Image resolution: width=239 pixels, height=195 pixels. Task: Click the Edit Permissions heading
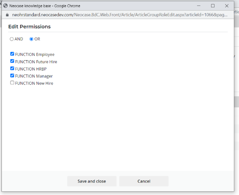click(x=30, y=27)
